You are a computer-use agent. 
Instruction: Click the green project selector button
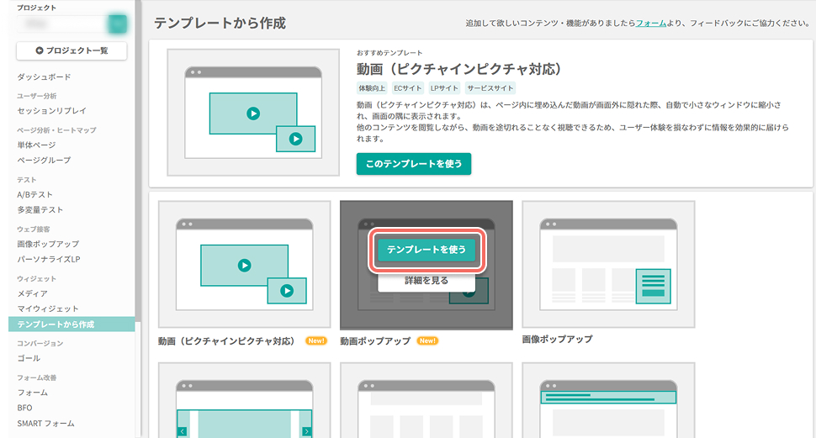118,24
